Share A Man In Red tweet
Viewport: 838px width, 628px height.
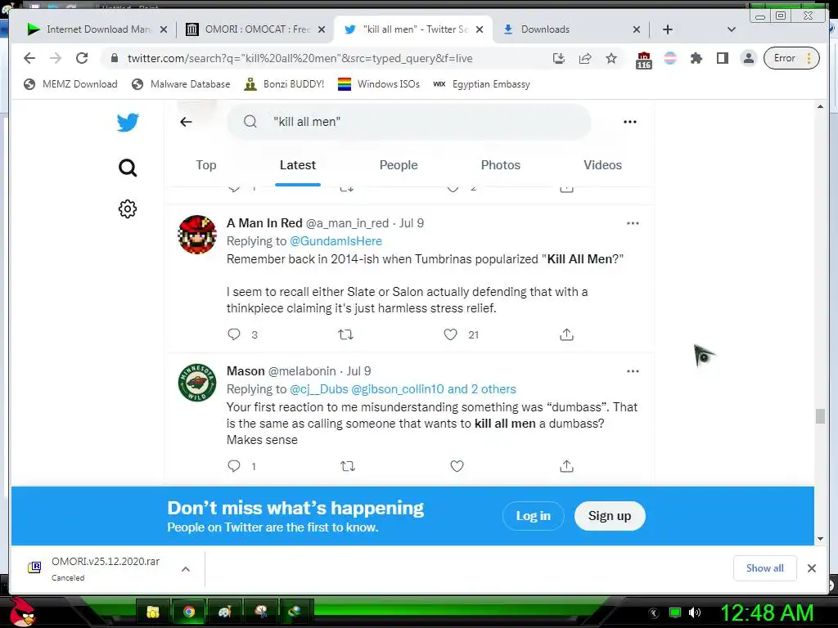coord(566,334)
